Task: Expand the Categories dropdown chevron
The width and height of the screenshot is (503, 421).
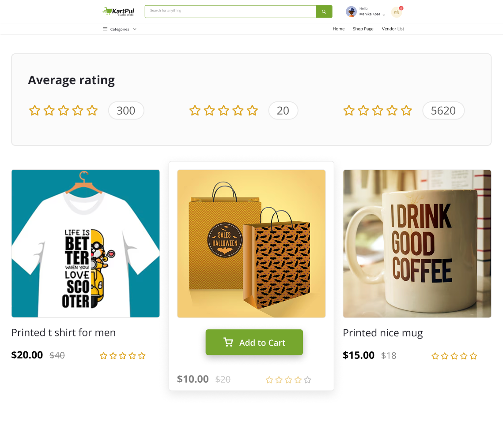Action: click(x=135, y=29)
